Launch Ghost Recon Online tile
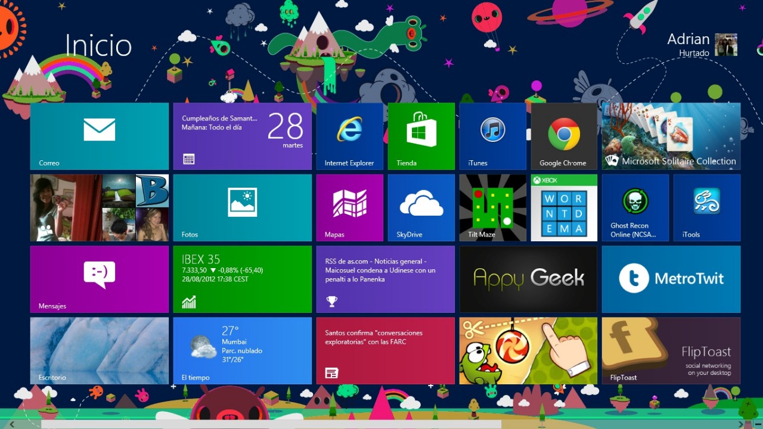The image size is (763, 429). pos(635,208)
